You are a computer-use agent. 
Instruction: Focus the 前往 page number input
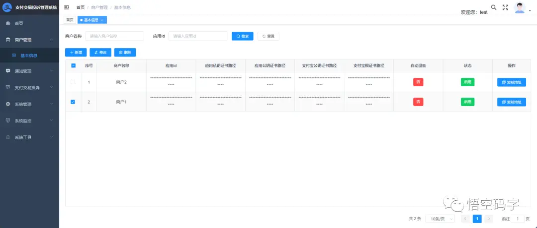(x=518, y=219)
